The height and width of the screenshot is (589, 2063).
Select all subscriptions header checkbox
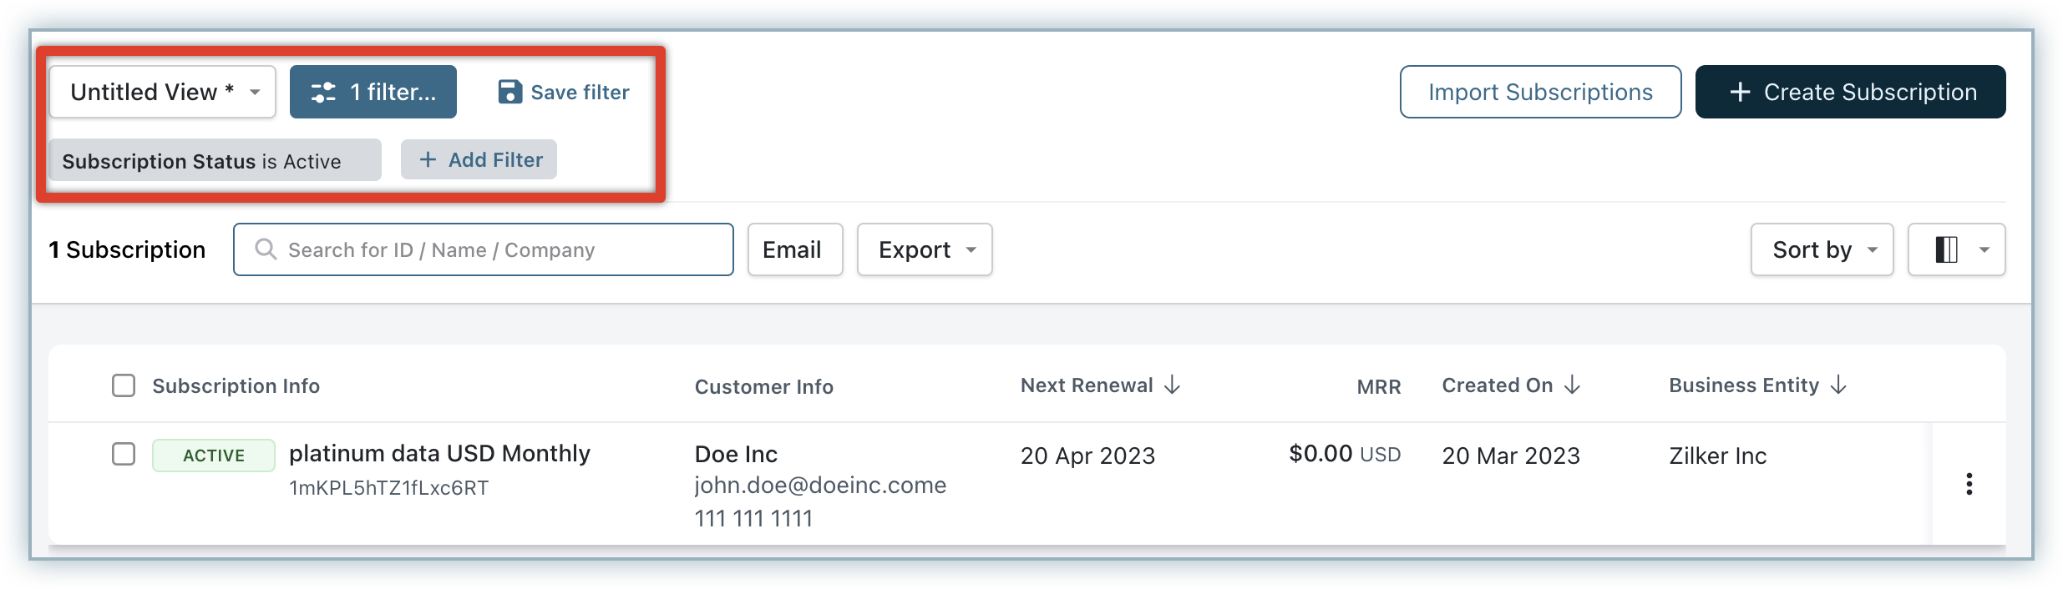coord(124,385)
